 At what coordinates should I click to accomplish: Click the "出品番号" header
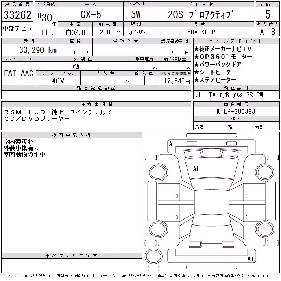[x=17, y=5]
